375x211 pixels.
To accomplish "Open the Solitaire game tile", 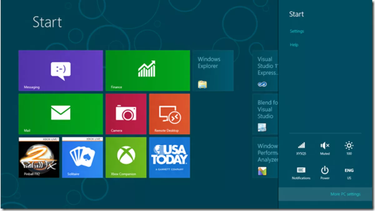I will click(82, 157).
